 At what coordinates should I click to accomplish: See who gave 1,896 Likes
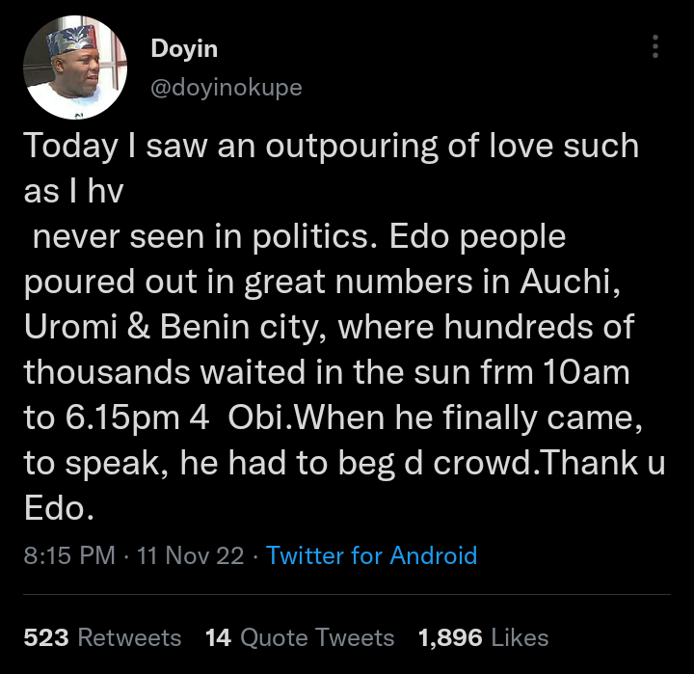(x=483, y=637)
